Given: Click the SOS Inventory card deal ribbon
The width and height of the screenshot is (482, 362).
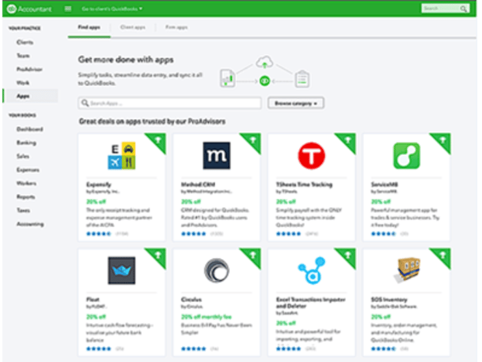Looking at the screenshot, I should (x=442, y=256).
